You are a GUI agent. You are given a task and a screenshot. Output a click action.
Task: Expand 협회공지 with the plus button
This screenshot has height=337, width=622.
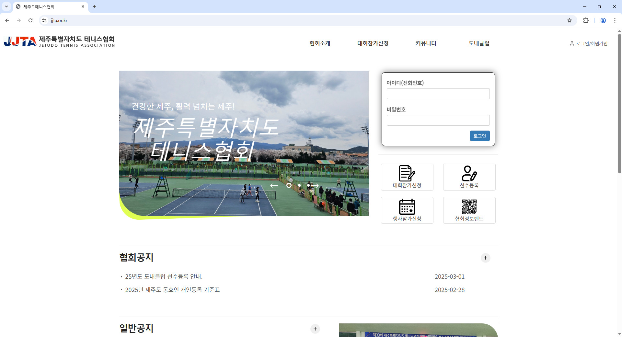485,258
